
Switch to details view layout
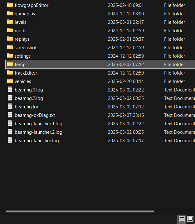coord(182,219)
